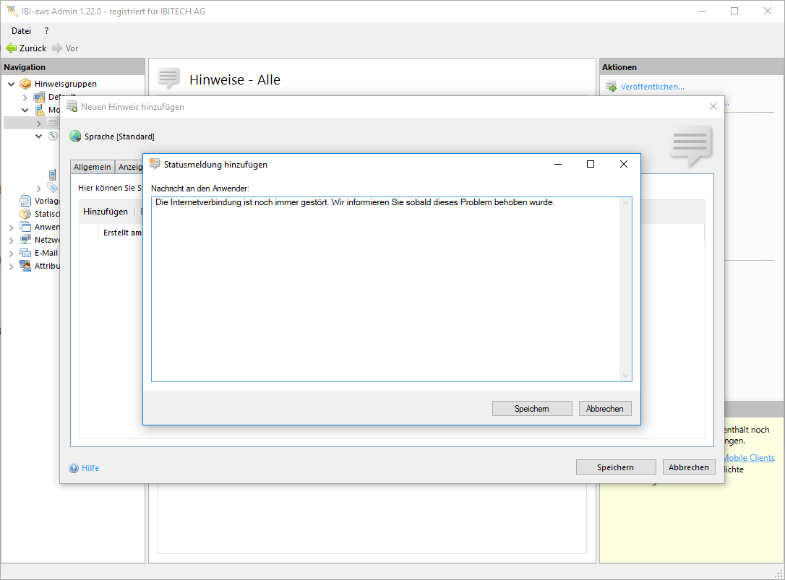Click the Sprache globe icon
Image resolution: width=785 pixels, height=580 pixels.
(x=75, y=137)
